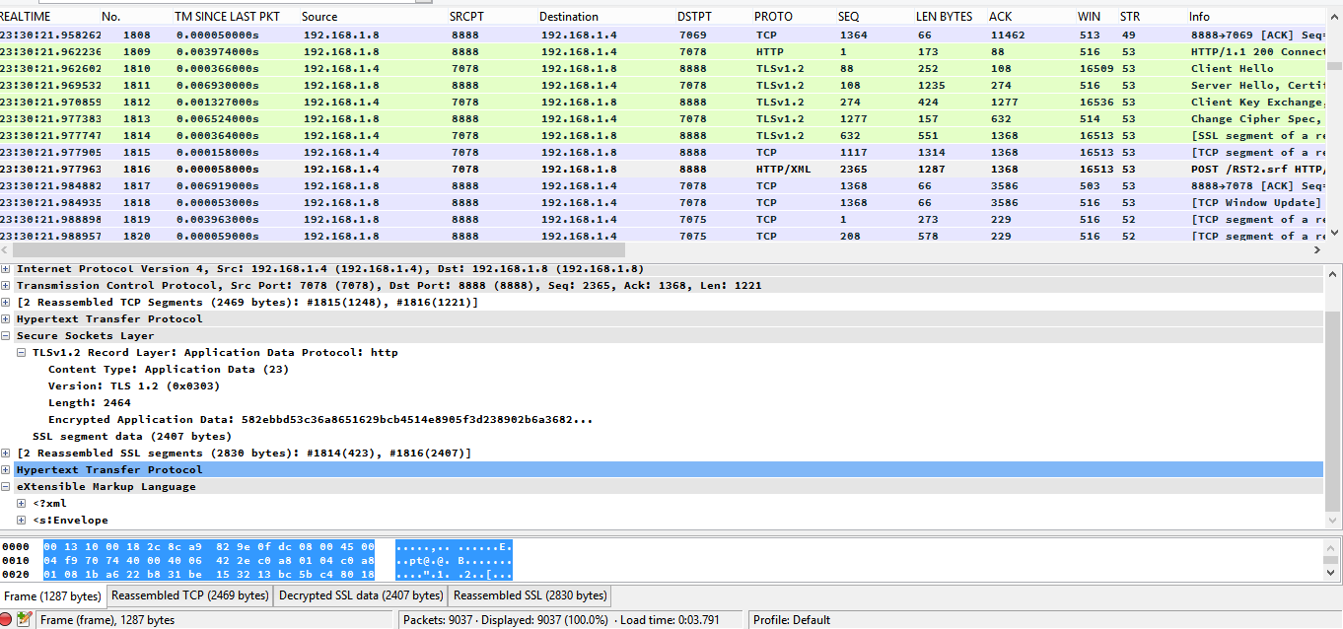Screen dimensions: 1343x629
Task: Click packet list vertical scrollbar up arrow
Action: tap(1333, 17)
